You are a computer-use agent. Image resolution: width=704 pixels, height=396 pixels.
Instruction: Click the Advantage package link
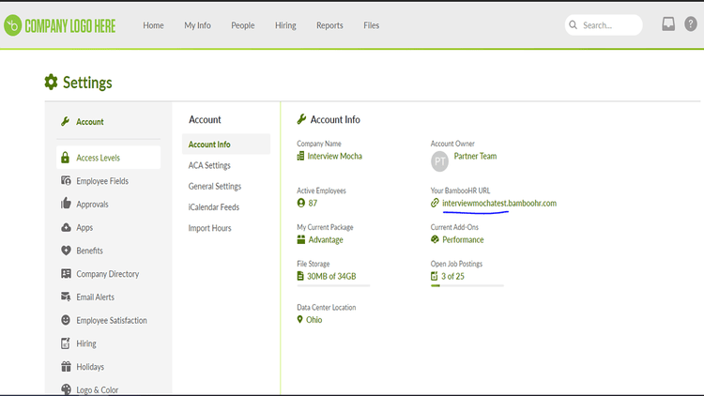click(326, 239)
